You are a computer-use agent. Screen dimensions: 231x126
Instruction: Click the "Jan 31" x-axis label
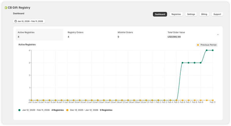[x=146, y=102]
